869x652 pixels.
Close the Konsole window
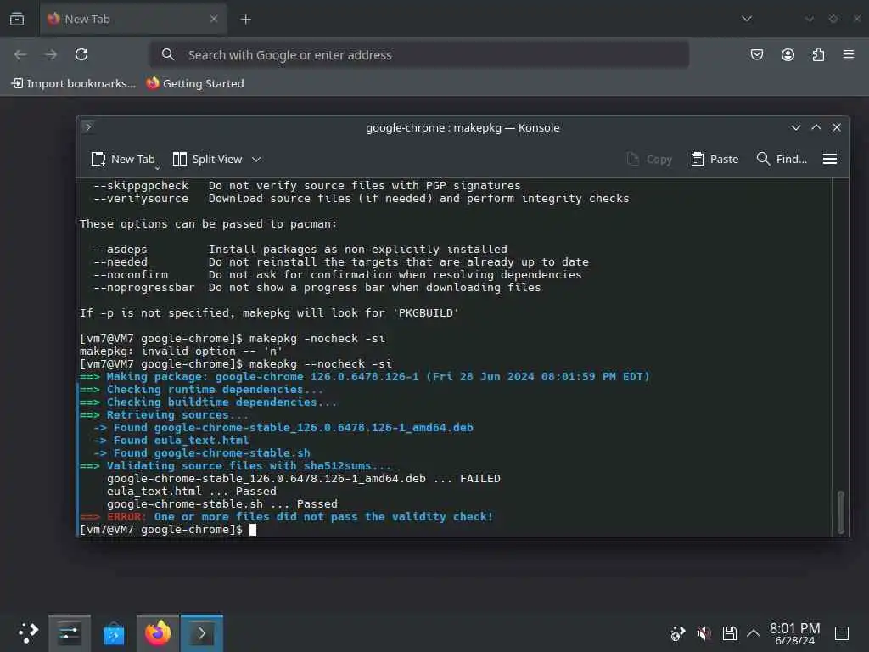coord(837,127)
